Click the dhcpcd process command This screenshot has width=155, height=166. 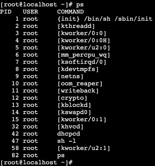69,134
